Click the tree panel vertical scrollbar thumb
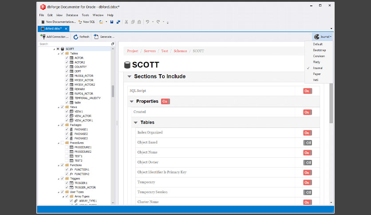The height and width of the screenshot is (215, 371). (113, 91)
